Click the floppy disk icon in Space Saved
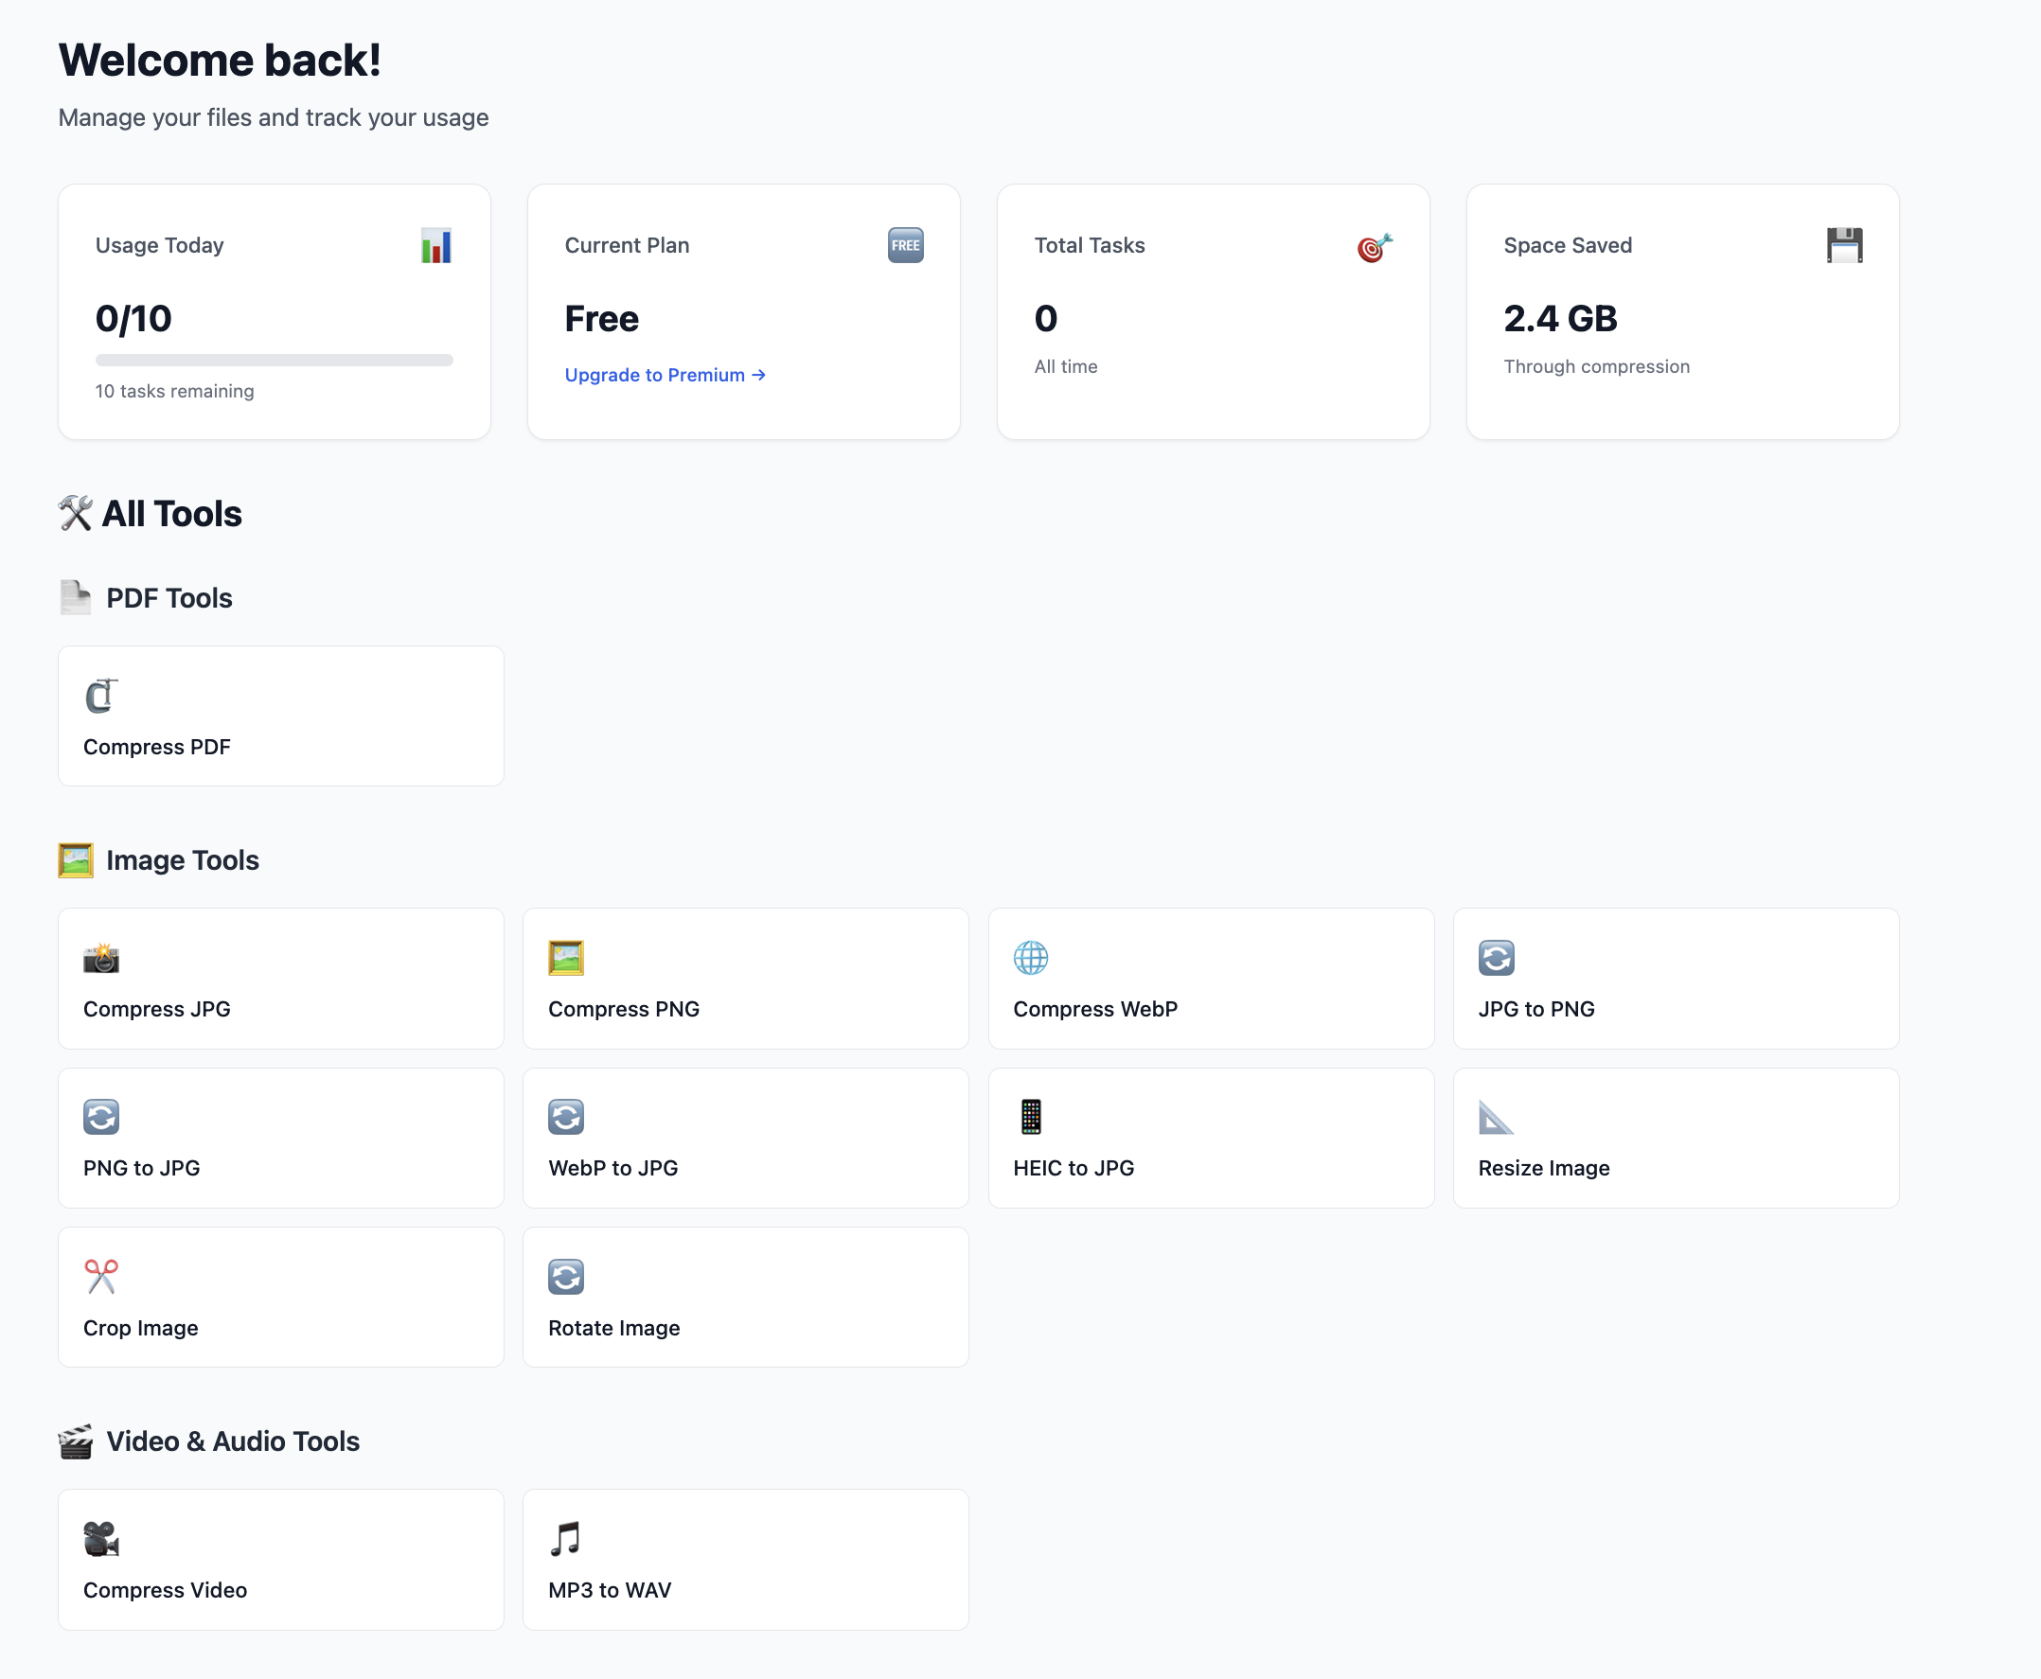 [1844, 245]
